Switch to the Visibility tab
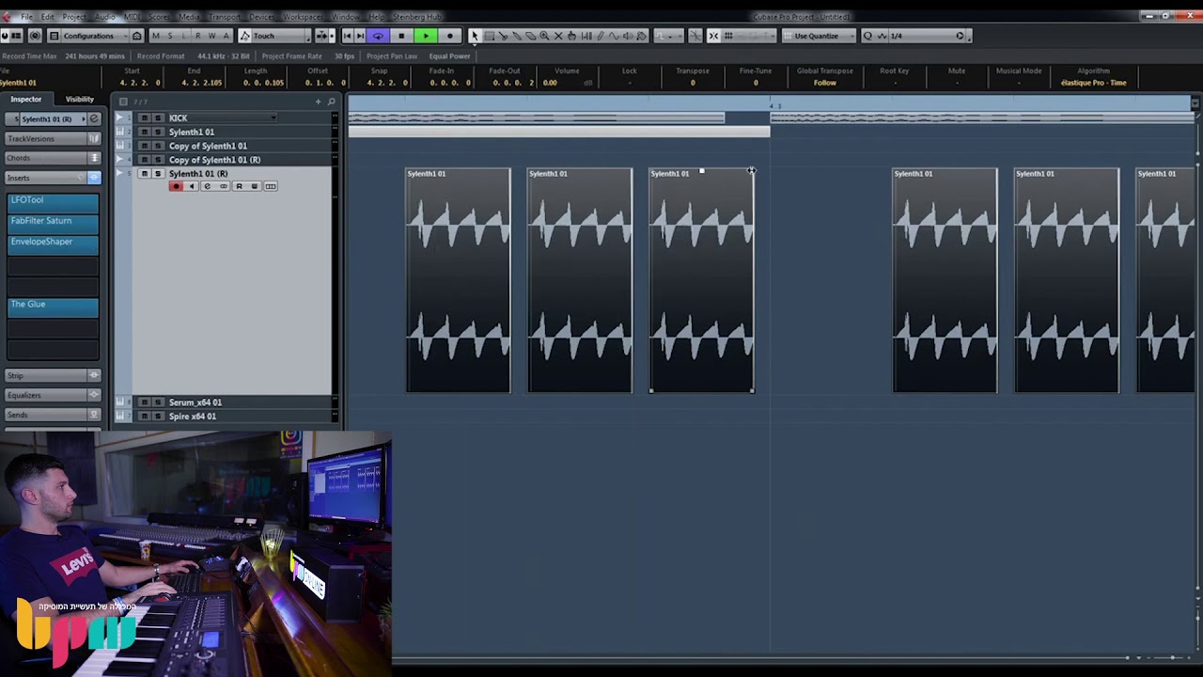1203x677 pixels. click(x=80, y=100)
